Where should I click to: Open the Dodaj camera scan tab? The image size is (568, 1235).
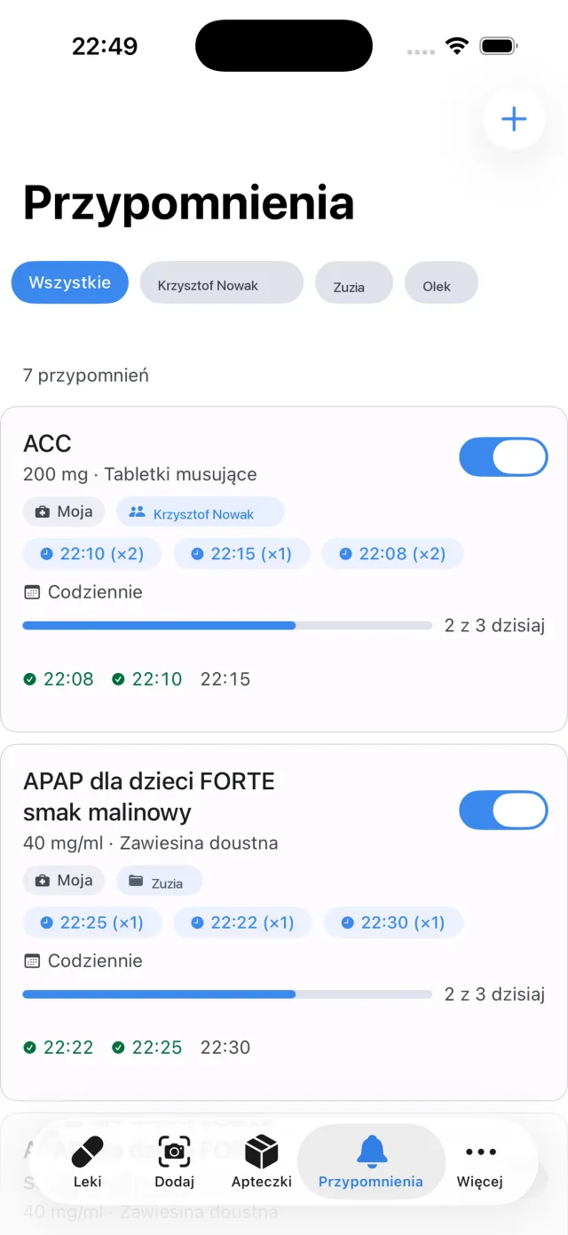(174, 1162)
